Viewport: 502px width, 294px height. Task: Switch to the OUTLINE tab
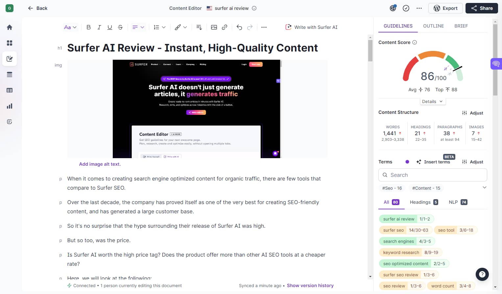[x=433, y=26]
